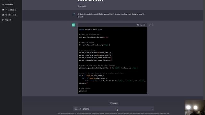Click the import matplotlib line in code
This screenshot has width=205, height=115.
pyautogui.click(x=91, y=30)
